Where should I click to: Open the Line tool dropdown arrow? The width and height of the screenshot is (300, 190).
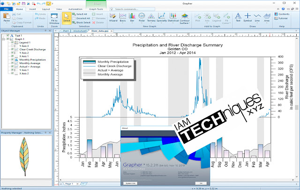[257, 23]
